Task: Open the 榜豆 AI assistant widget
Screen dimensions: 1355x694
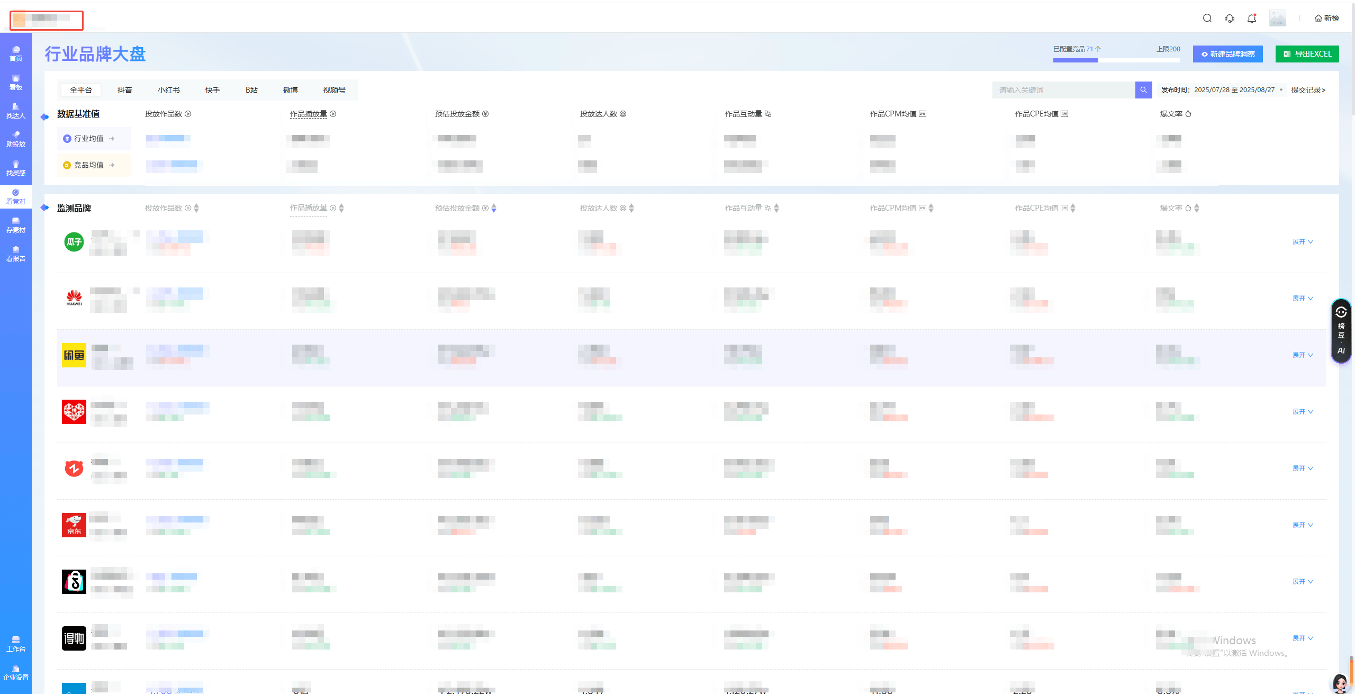Action: (x=1341, y=331)
